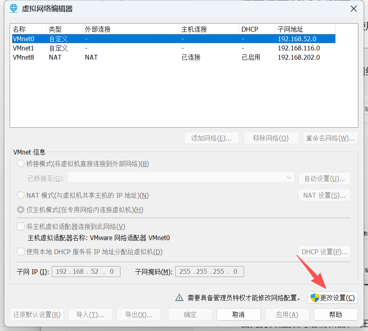This screenshot has height=331, width=368.
Task: Sort by 类型 column header
Action: [x=64, y=29]
